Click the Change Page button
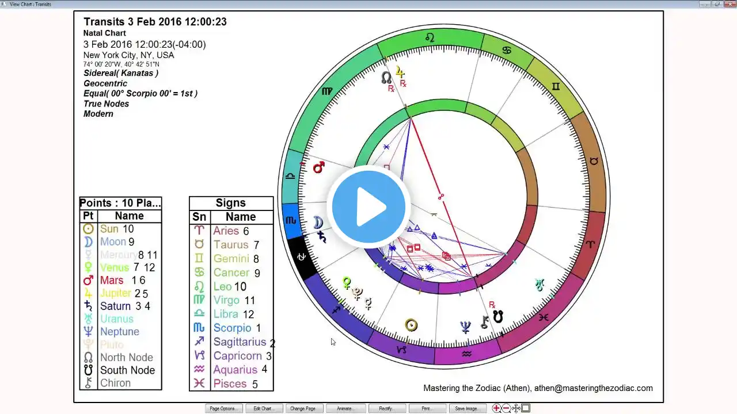This screenshot has height=414, width=737. click(303, 409)
